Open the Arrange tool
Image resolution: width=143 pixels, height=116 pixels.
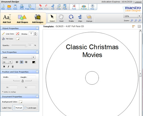click(89, 18)
